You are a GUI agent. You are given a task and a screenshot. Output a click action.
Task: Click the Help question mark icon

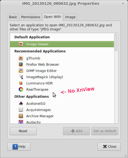coord(15,147)
